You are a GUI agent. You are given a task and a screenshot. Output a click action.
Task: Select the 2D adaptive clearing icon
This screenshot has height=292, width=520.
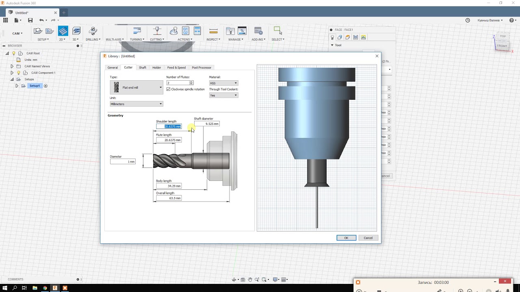point(63,31)
